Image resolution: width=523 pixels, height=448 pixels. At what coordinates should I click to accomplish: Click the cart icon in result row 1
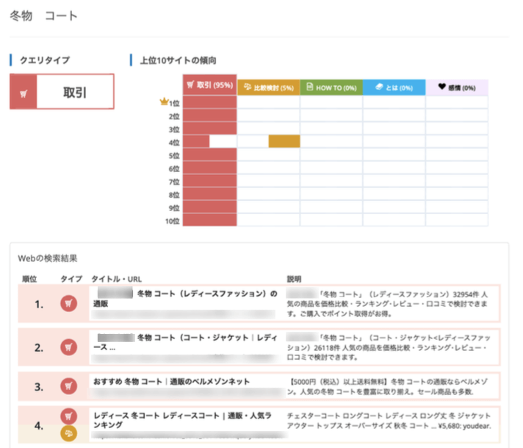coord(69,303)
